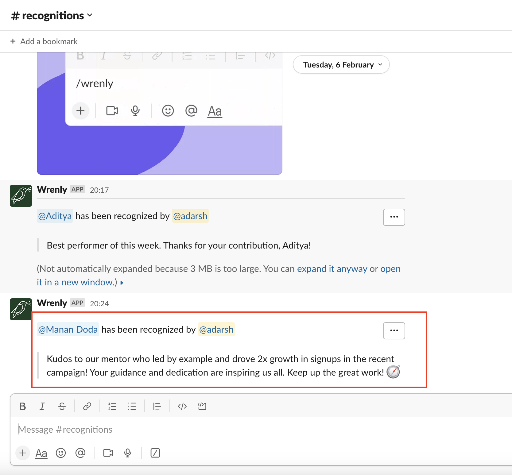The height and width of the screenshot is (475, 512).
Task: Click the APP badge on 20:24 message
Action: click(77, 303)
